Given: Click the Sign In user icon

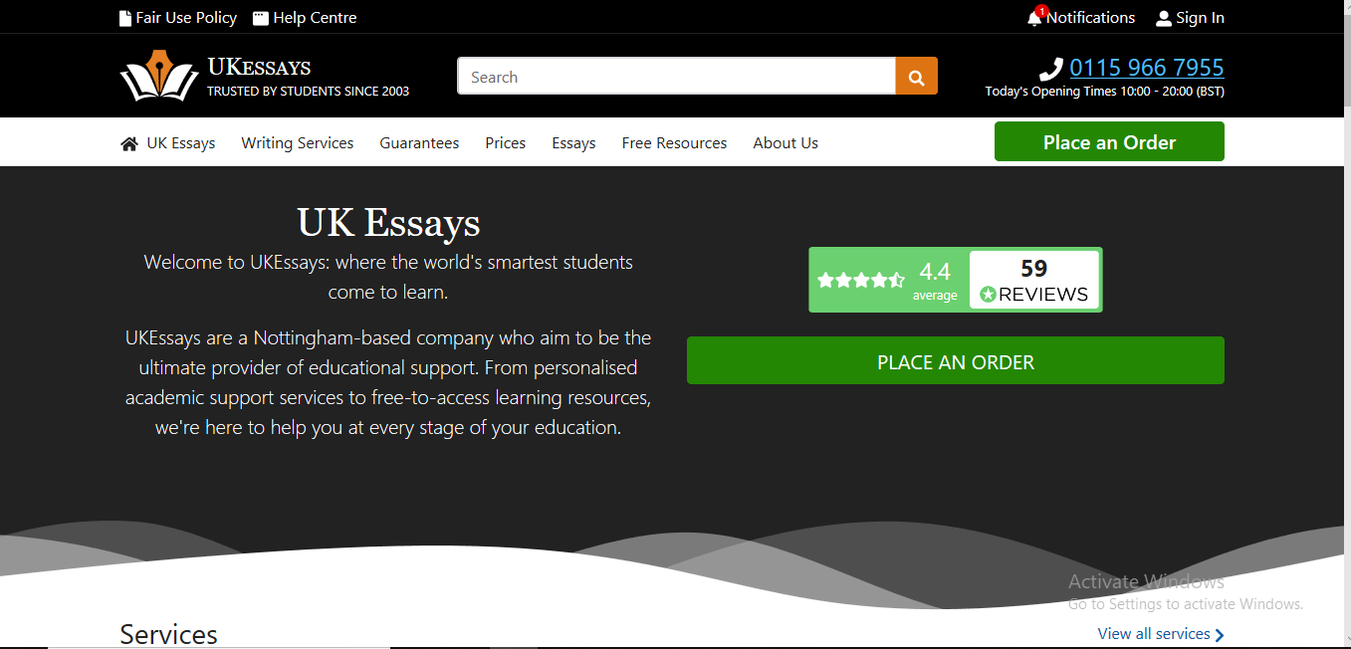Looking at the screenshot, I should [x=1164, y=18].
